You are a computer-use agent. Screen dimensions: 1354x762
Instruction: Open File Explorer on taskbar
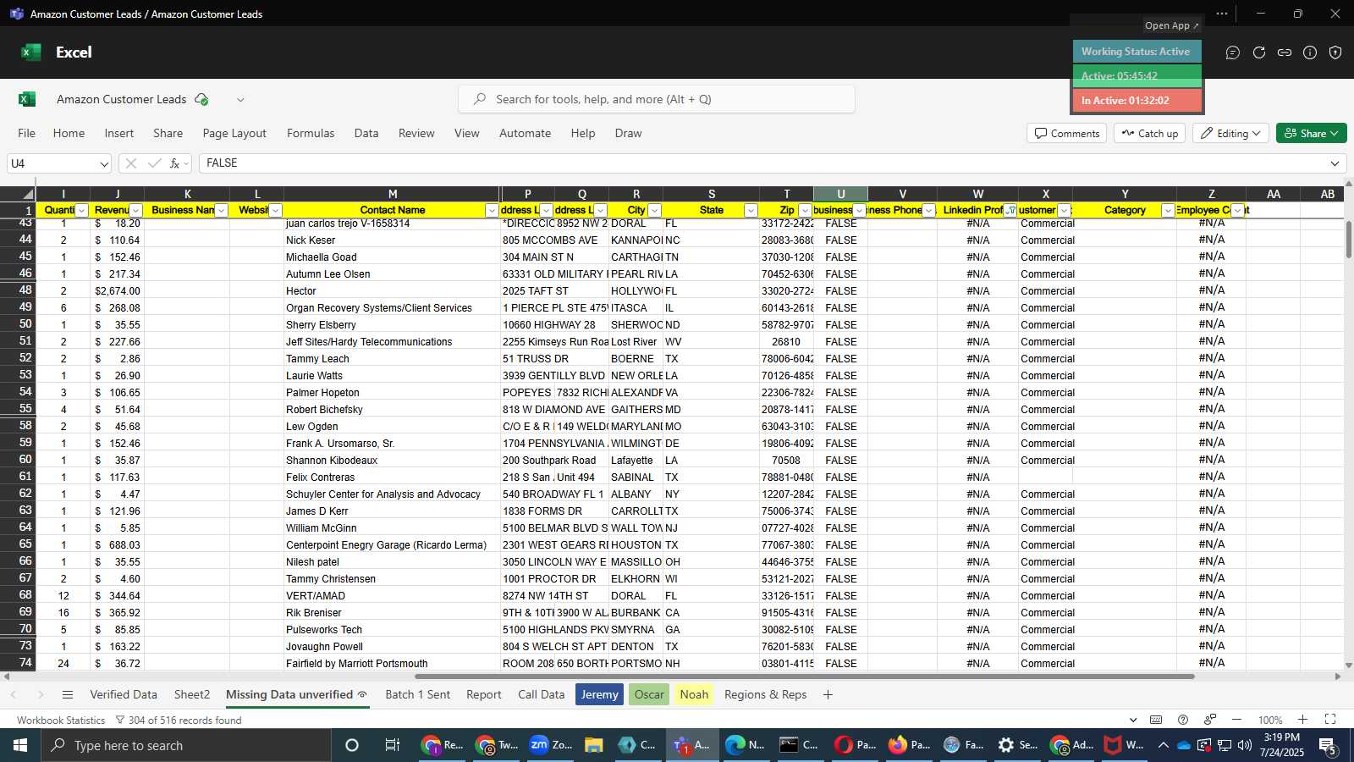point(593,745)
